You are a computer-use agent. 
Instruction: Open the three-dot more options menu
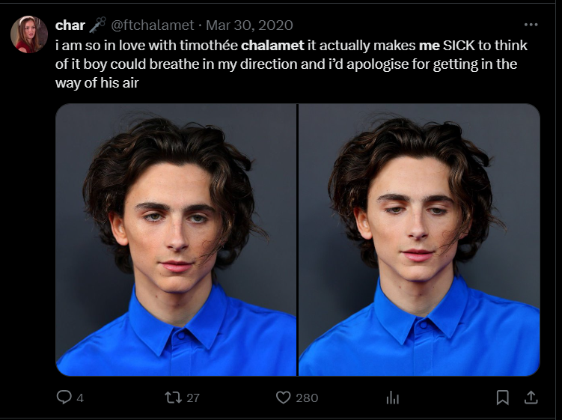pyautogui.click(x=531, y=25)
